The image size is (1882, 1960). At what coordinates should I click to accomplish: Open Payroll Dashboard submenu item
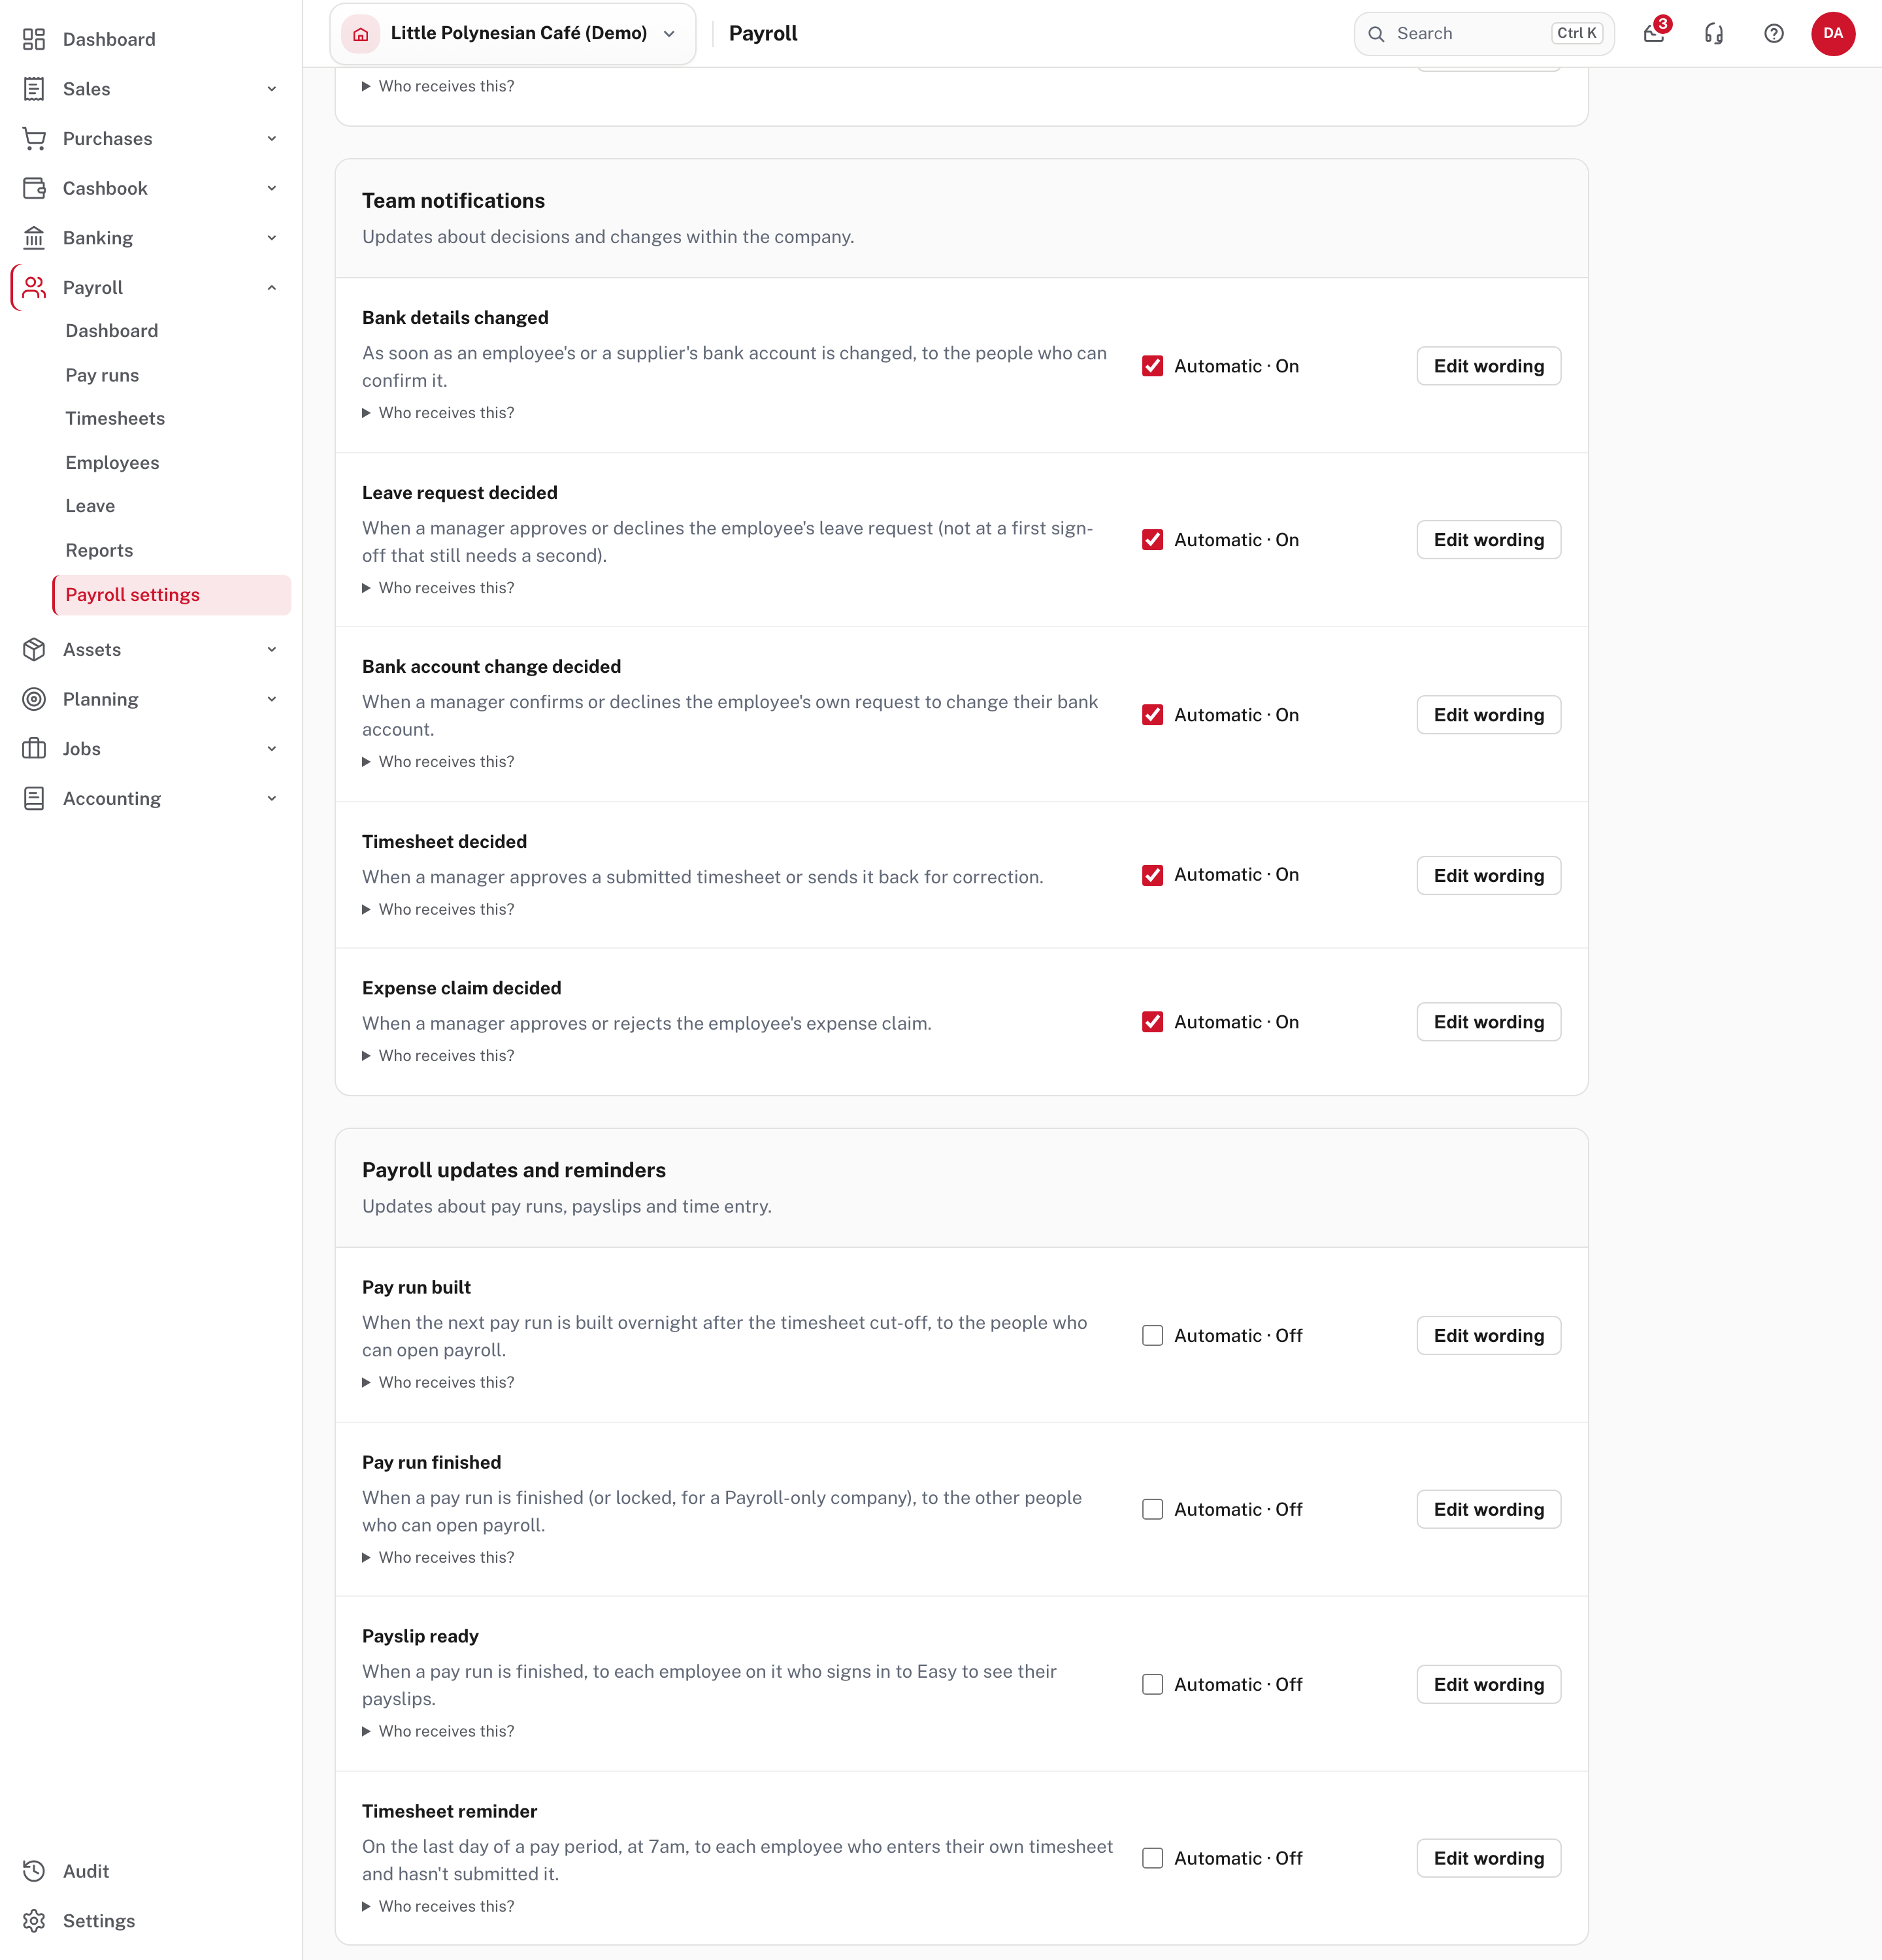(112, 331)
